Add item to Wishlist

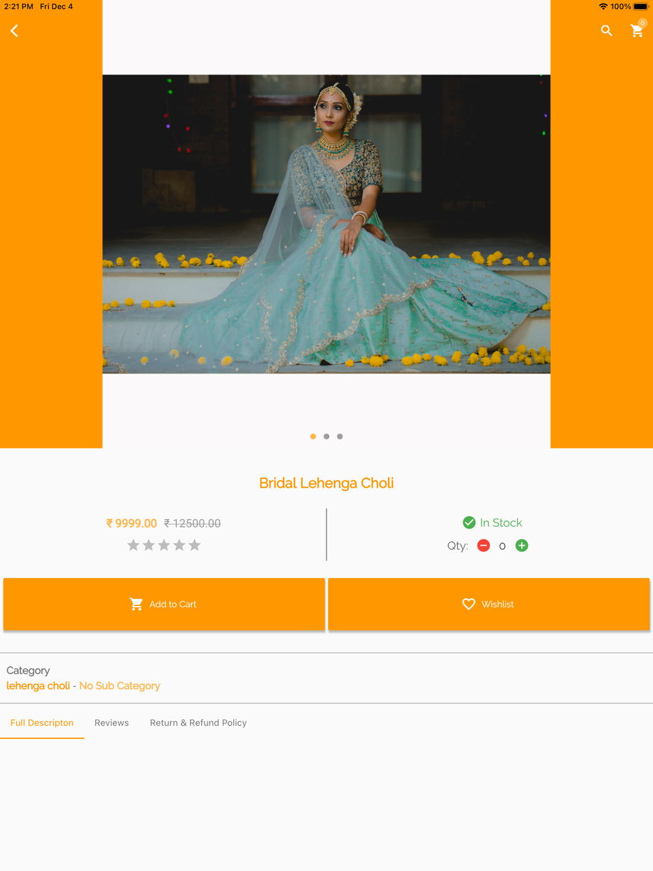pos(489,604)
